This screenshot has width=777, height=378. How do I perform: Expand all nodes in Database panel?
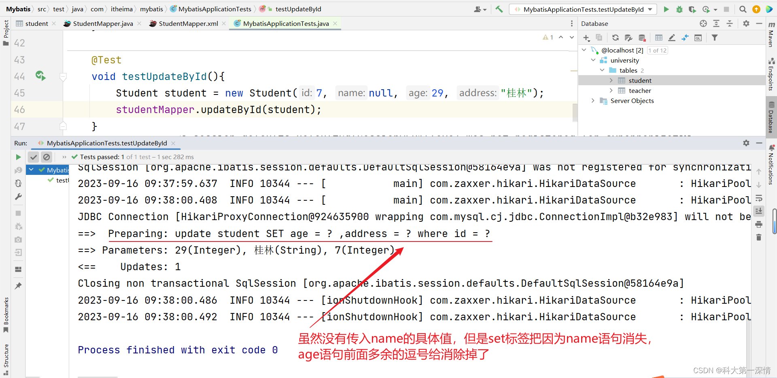coord(716,23)
